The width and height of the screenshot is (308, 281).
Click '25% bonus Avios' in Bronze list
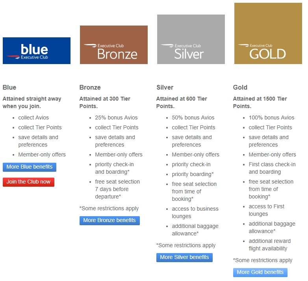pos(116,118)
